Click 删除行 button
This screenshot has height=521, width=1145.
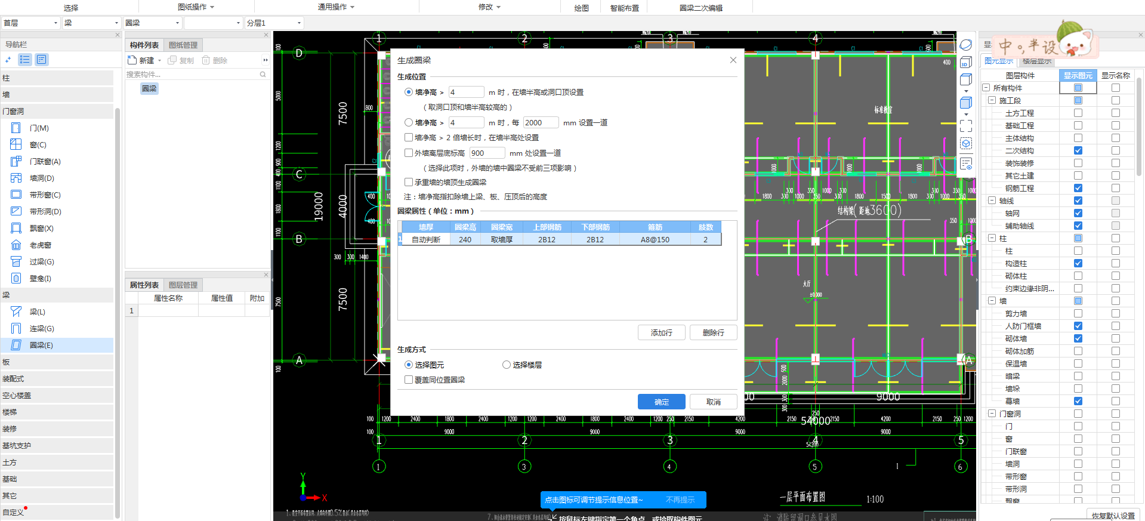[713, 332]
